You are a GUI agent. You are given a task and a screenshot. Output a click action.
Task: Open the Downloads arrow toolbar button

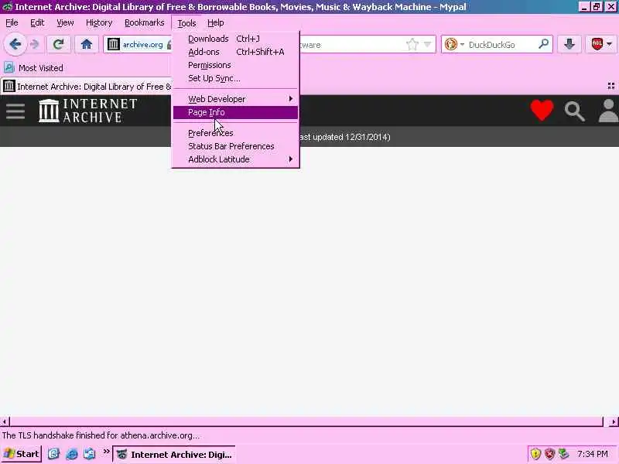[569, 45]
